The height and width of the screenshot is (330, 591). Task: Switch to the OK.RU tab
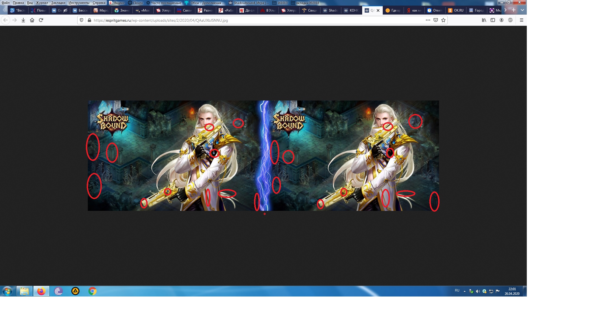point(456,10)
